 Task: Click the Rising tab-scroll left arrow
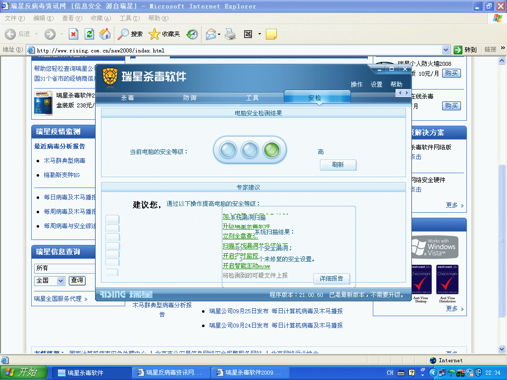[400, 93]
